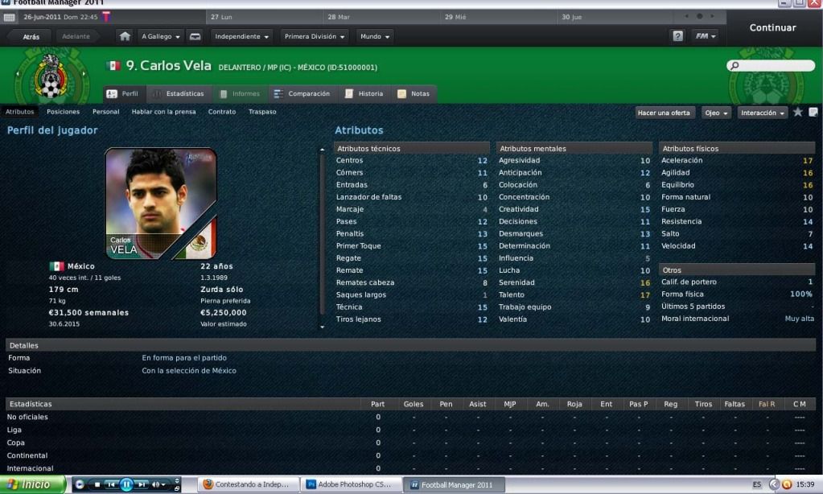Screen dimensions: 823x494
Task: Move calendar back with the left arrow
Action: click(x=686, y=16)
